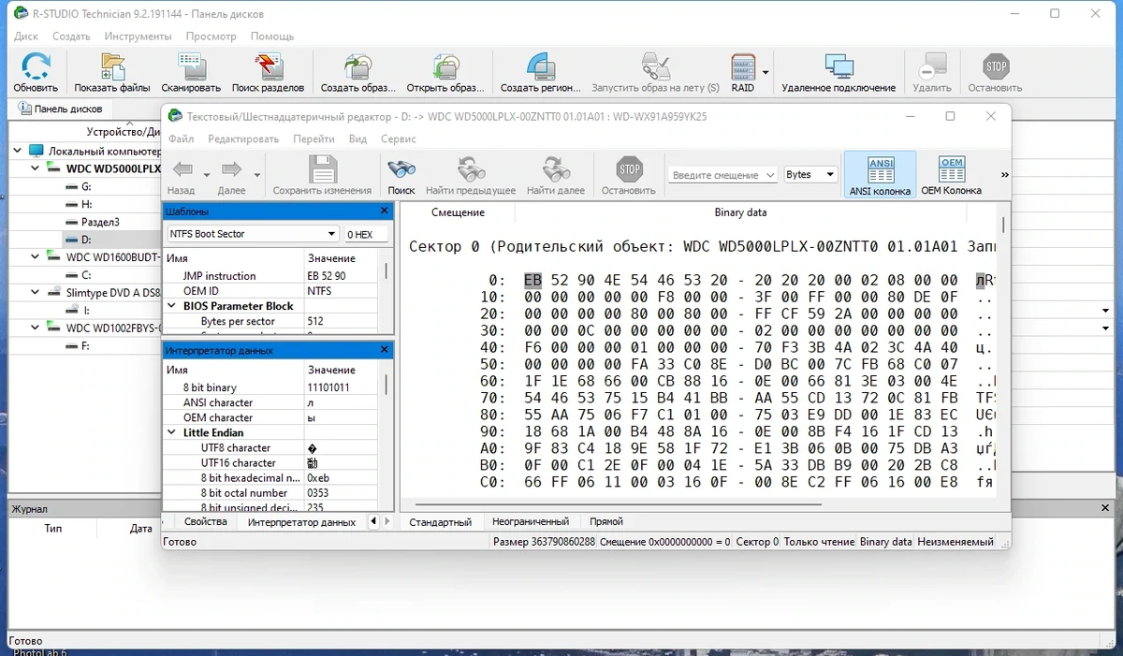This screenshot has height=656, width=1123.
Task: Start Сканировать disk scan tool
Action: point(191,67)
